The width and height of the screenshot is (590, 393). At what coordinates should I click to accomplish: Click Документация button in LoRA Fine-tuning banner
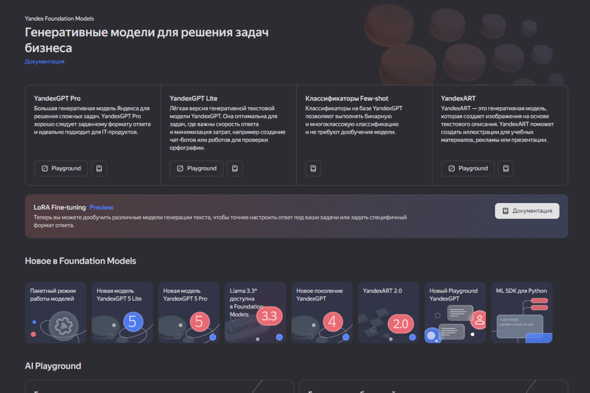coord(527,211)
